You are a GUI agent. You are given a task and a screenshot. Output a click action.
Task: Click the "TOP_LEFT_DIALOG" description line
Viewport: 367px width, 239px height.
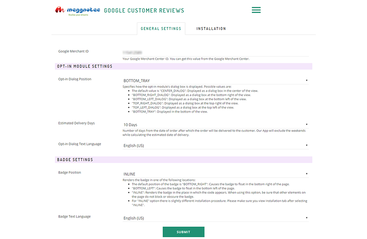tap(183, 108)
